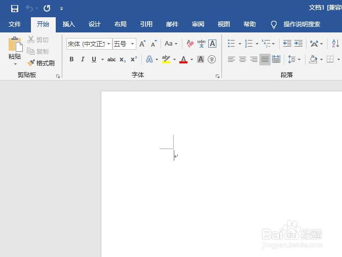
Task: Expand the 粘贴 options arrow
Action: click(15, 64)
